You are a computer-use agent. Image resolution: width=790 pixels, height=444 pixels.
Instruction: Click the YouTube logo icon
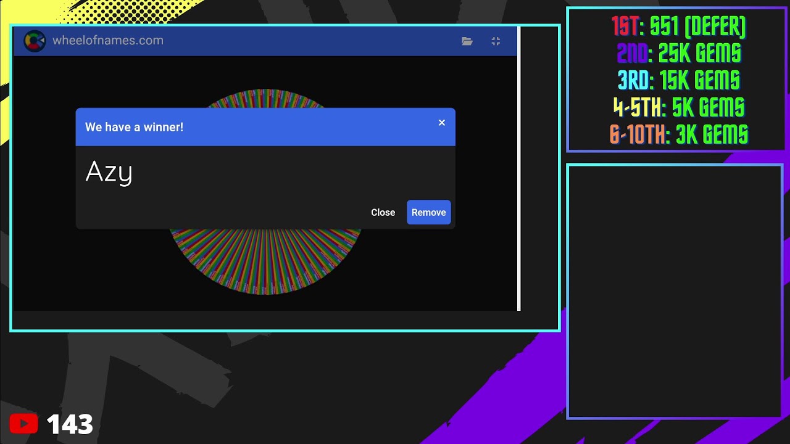click(23, 424)
